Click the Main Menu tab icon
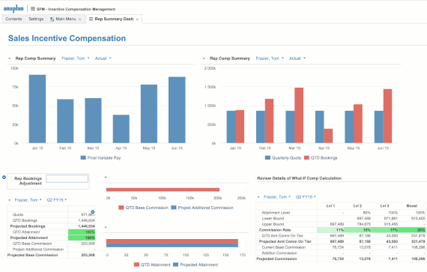 point(52,19)
